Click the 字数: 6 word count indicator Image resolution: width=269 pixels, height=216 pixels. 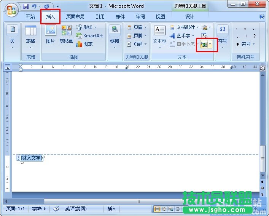pyautogui.click(x=39, y=209)
